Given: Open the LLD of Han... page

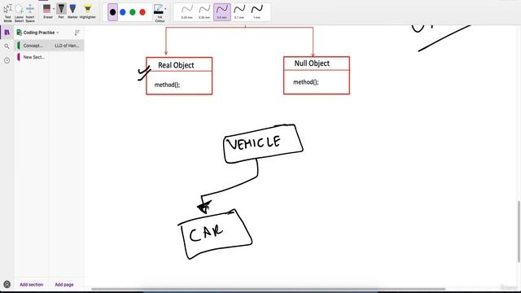Looking at the screenshot, I should click(x=67, y=46).
